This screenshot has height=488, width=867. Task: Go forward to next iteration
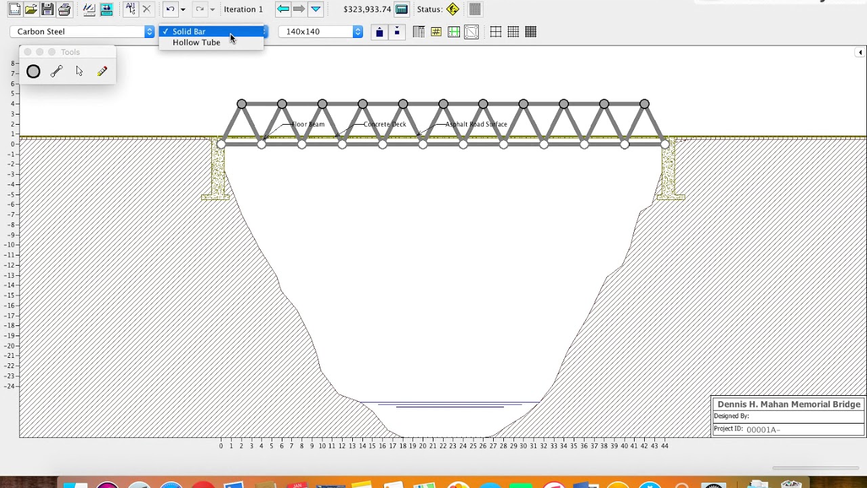click(x=299, y=9)
